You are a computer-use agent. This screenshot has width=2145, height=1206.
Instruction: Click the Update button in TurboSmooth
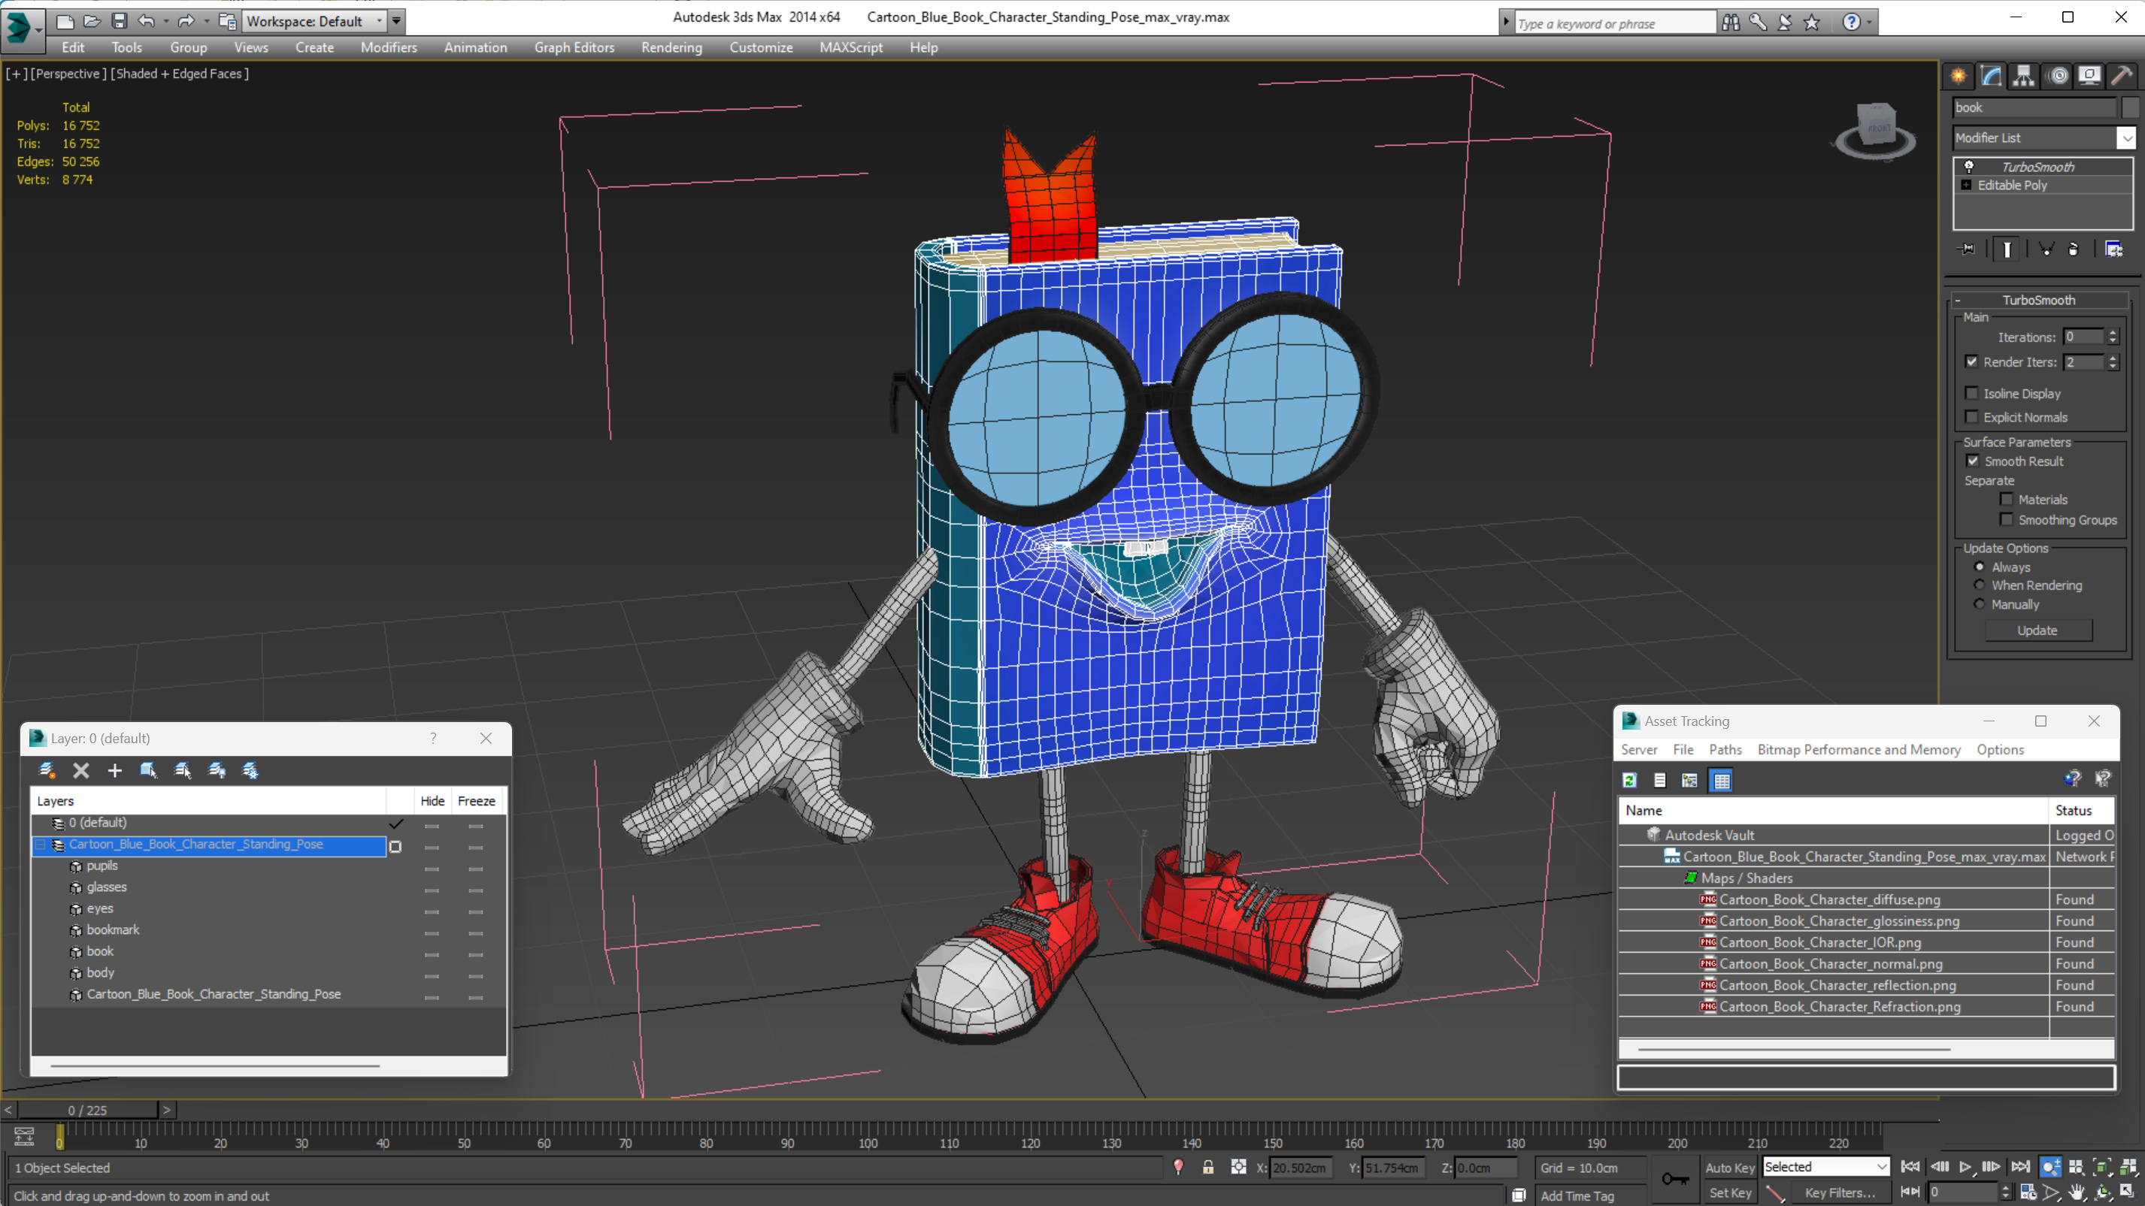coord(2037,630)
